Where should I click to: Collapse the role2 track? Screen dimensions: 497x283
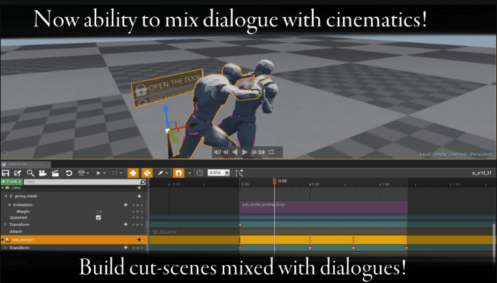pyautogui.click(x=3, y=188)
